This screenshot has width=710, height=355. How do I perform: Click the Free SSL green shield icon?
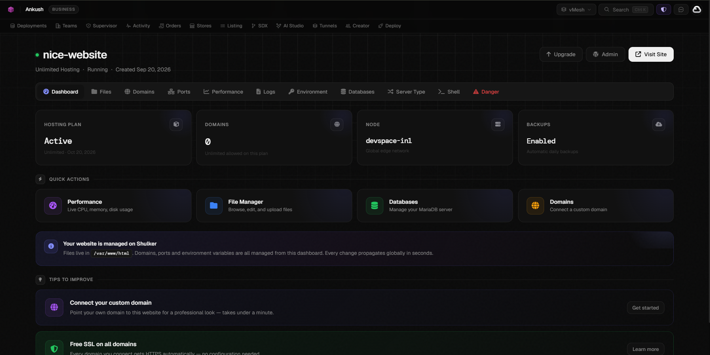click(x=54, y=348)
